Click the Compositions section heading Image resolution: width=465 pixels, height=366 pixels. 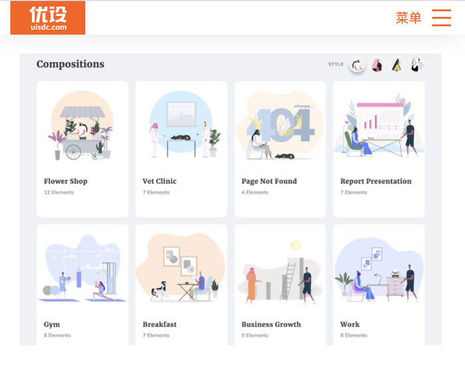pyautogui.click(x=70, y=64)
